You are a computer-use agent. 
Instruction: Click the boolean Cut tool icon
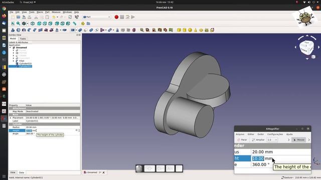[x=86, y=30]
